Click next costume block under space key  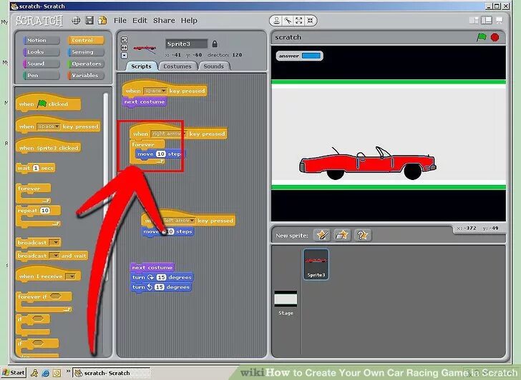[145, 102]
